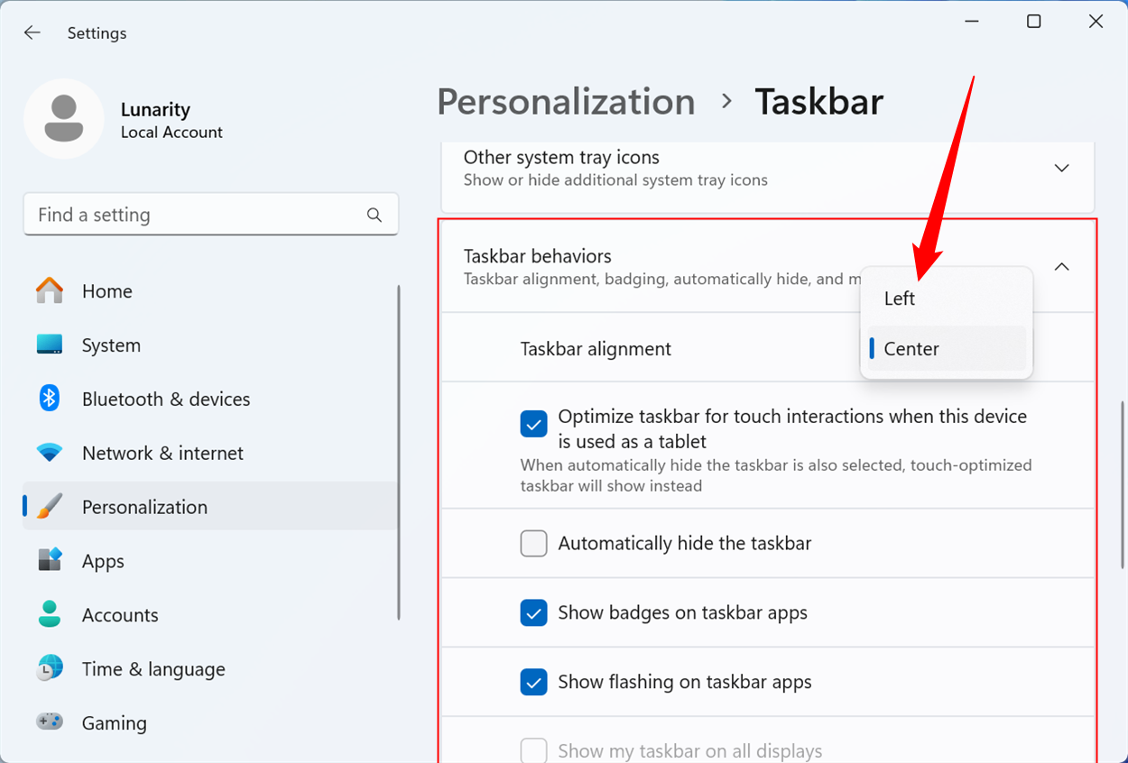Click the back arrow icon

[x=32, y=32]
